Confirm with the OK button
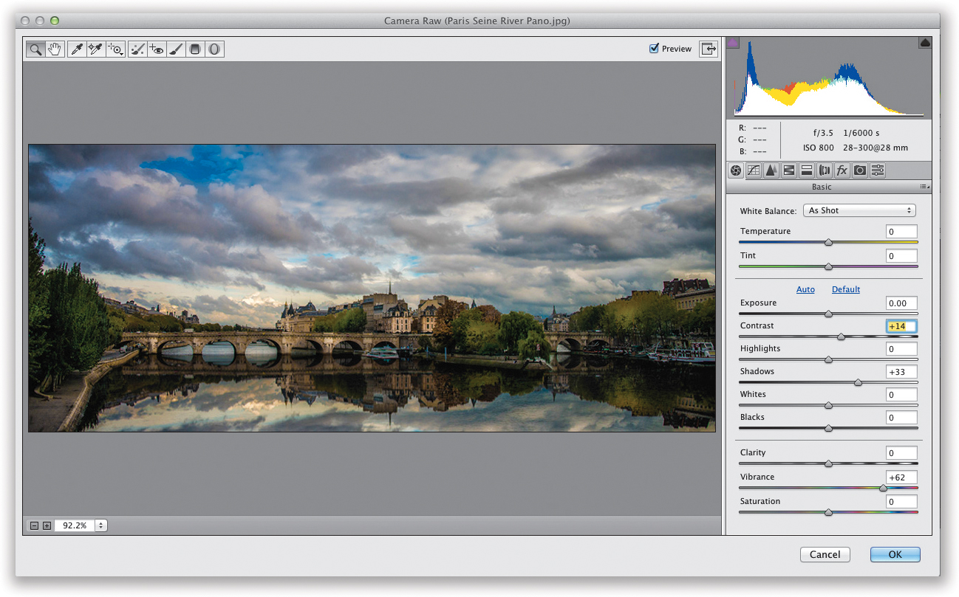959x597 pixels. pyautogui.click(x=895, y=555)
